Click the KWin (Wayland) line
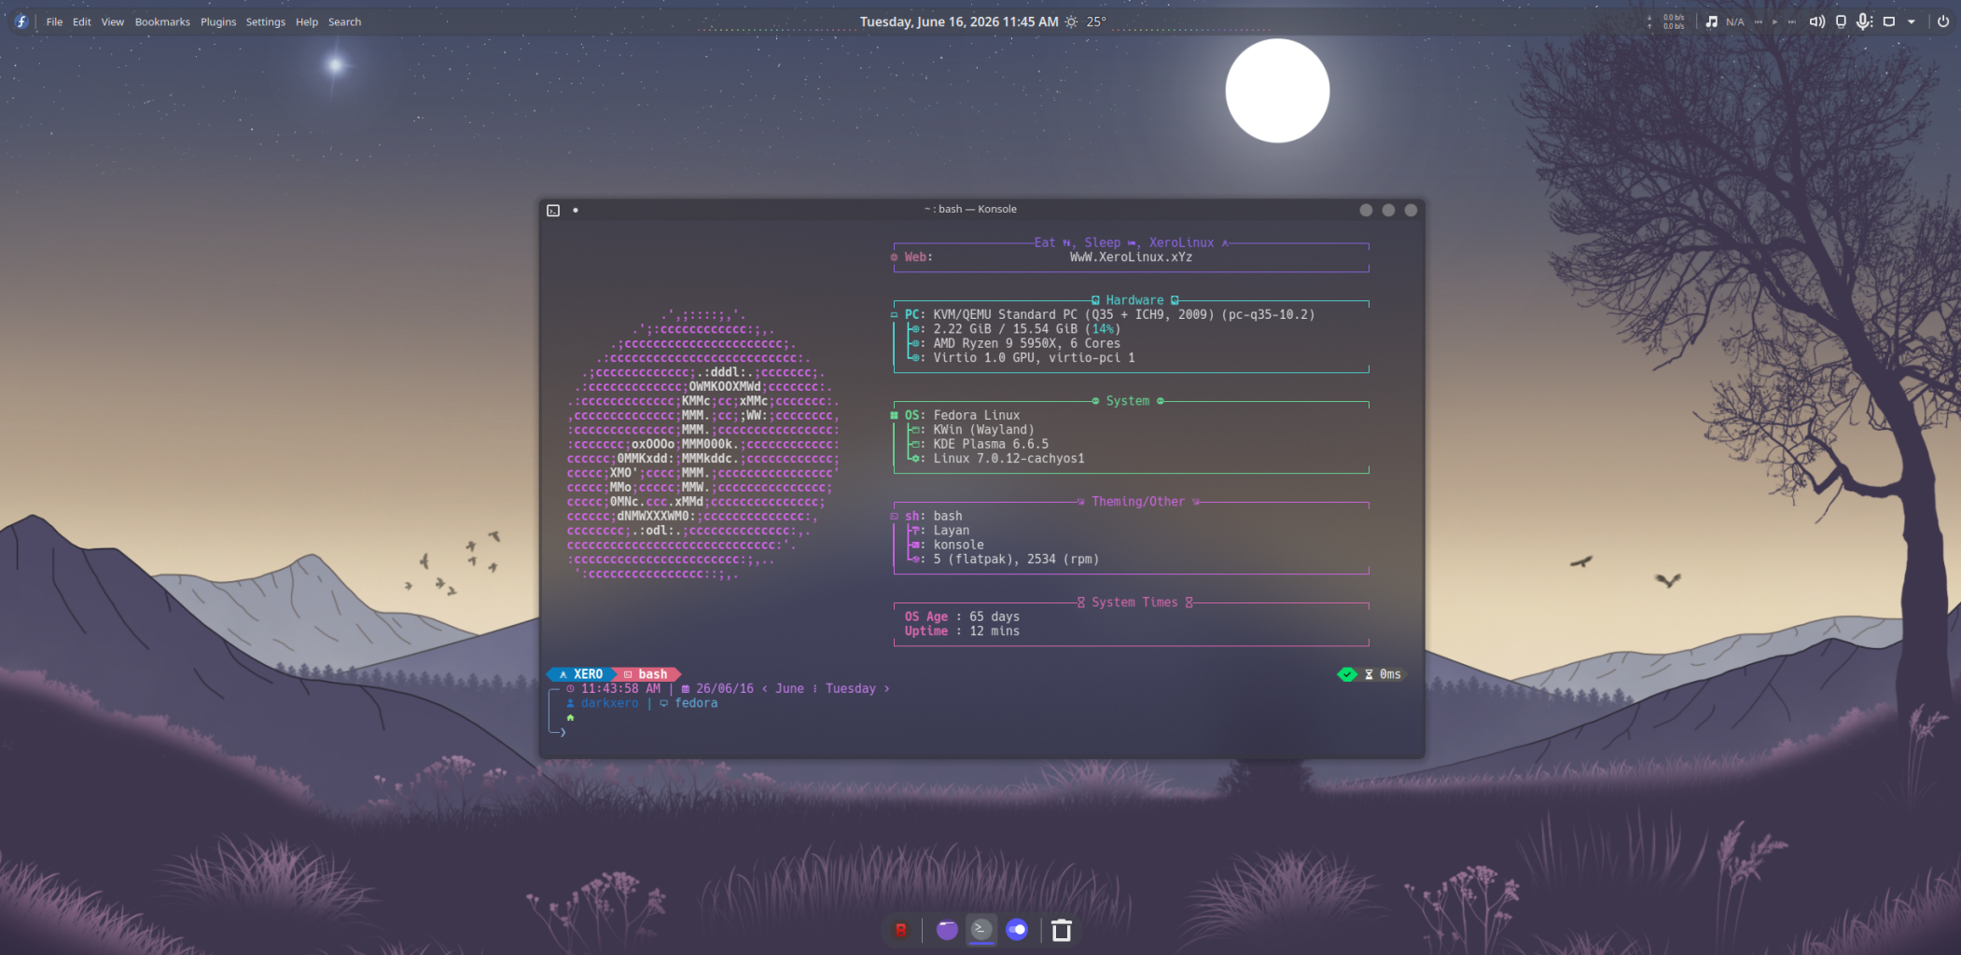 tap(972, 430)
